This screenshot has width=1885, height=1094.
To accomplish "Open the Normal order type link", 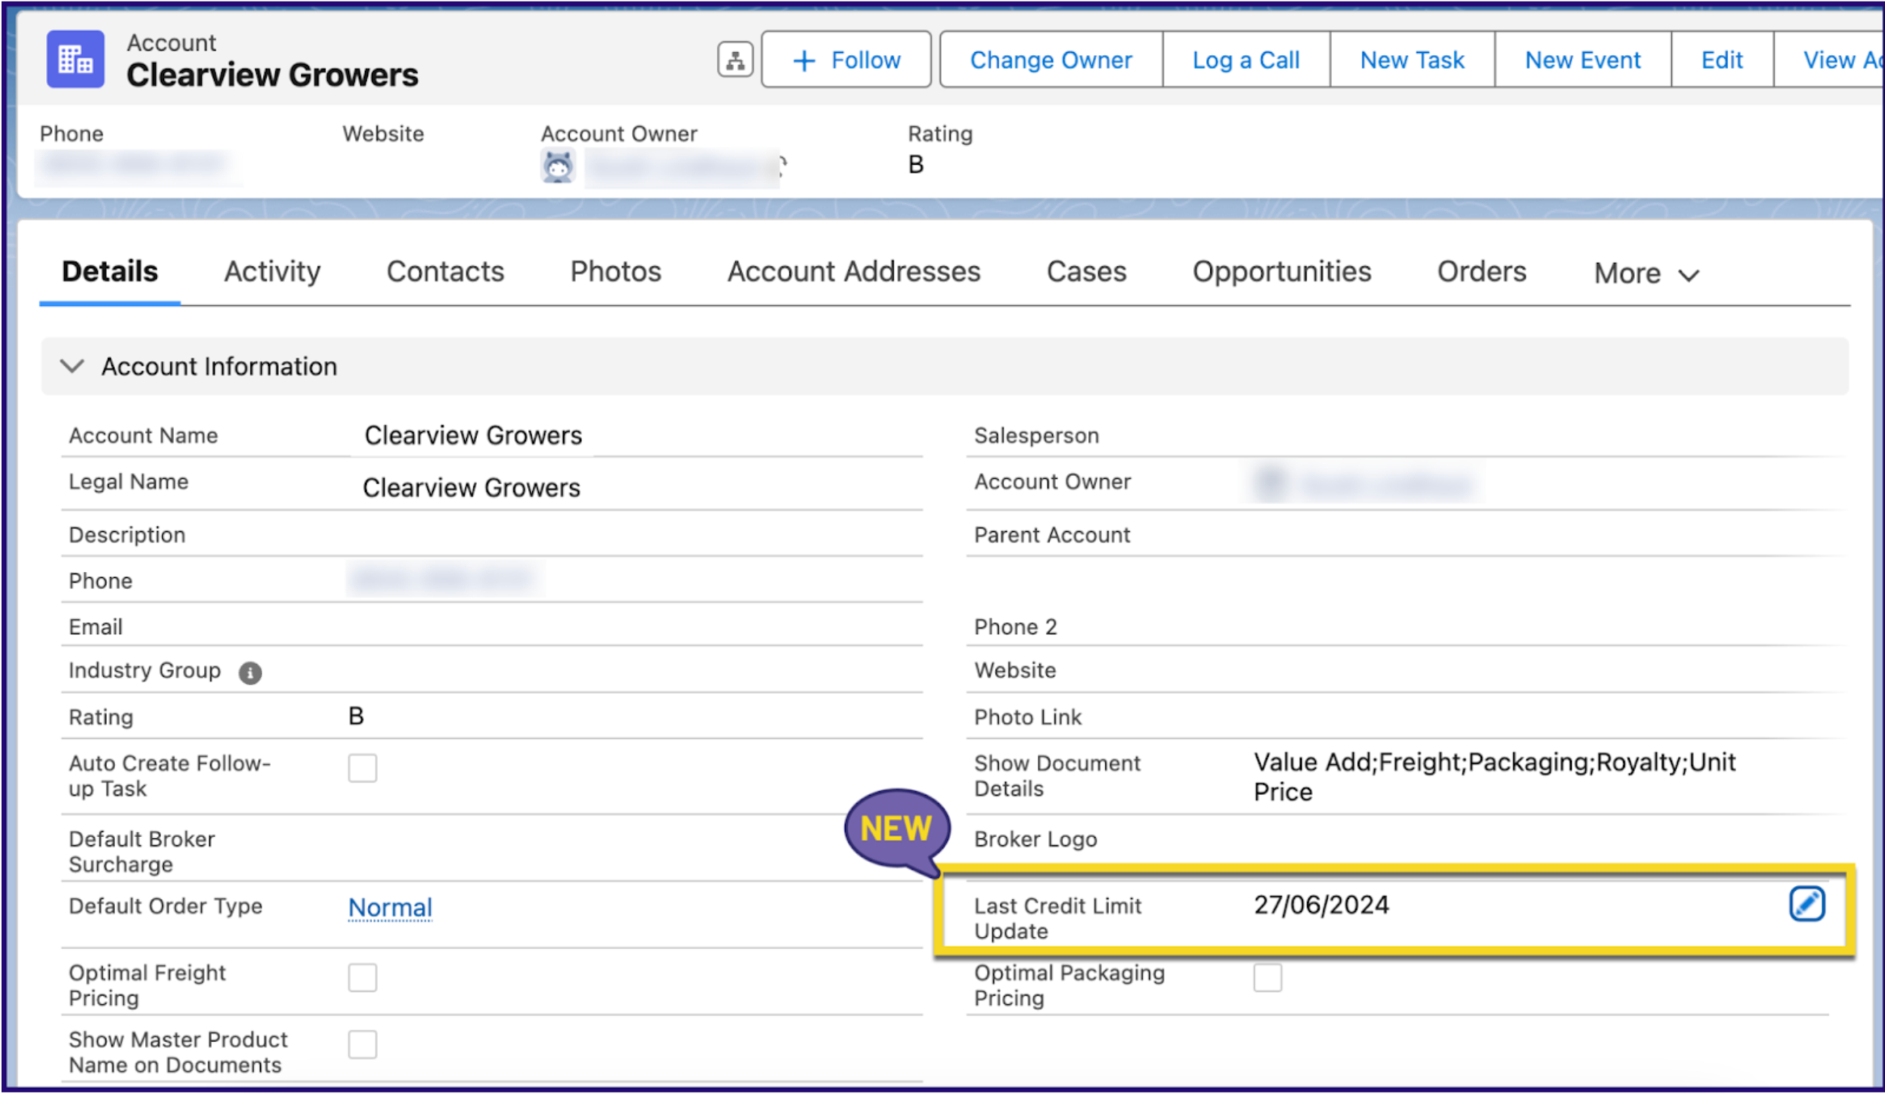I will coord(391,907).
